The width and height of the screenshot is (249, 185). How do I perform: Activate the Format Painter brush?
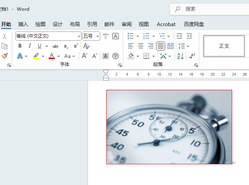[5, 56]
